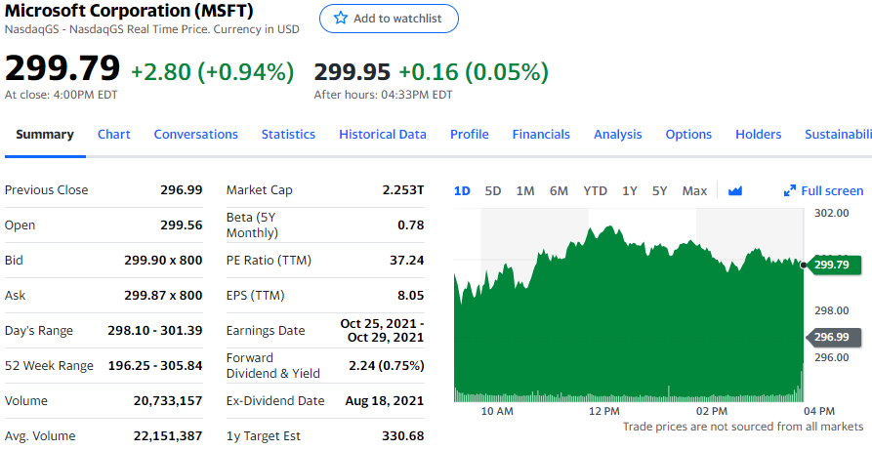This screenshot has width=872, height=450.
Task: Click the Forward Dividend & Yield label
Action: coord(273,365)
